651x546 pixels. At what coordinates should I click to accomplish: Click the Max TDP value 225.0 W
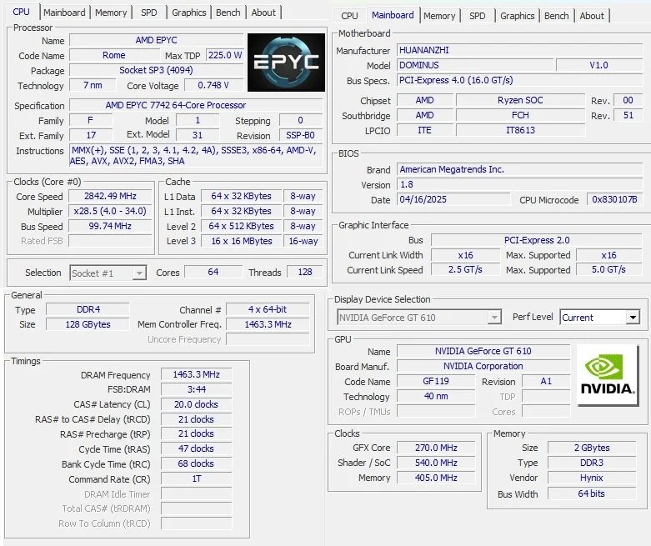point(224,55)
